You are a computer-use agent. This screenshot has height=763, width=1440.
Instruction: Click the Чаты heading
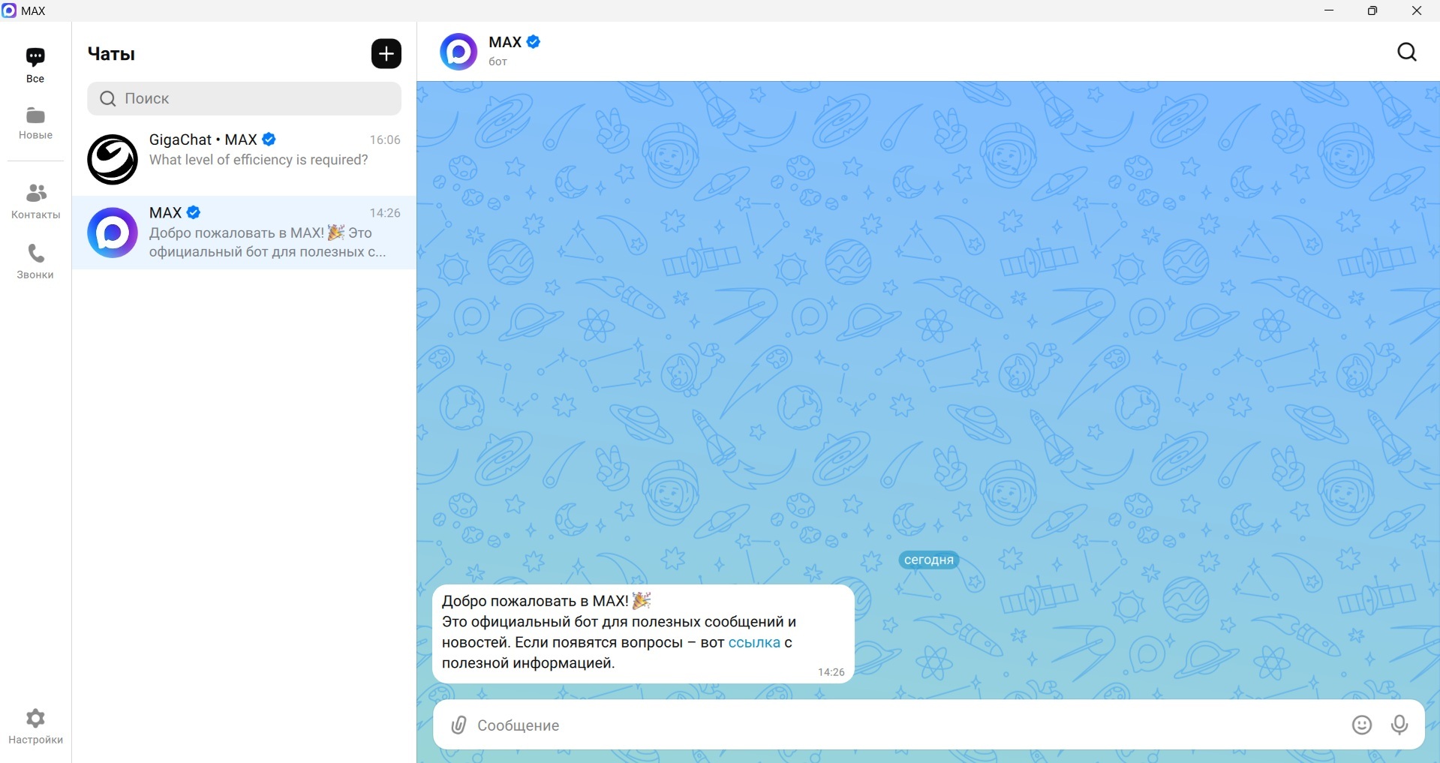coord(111,54)
